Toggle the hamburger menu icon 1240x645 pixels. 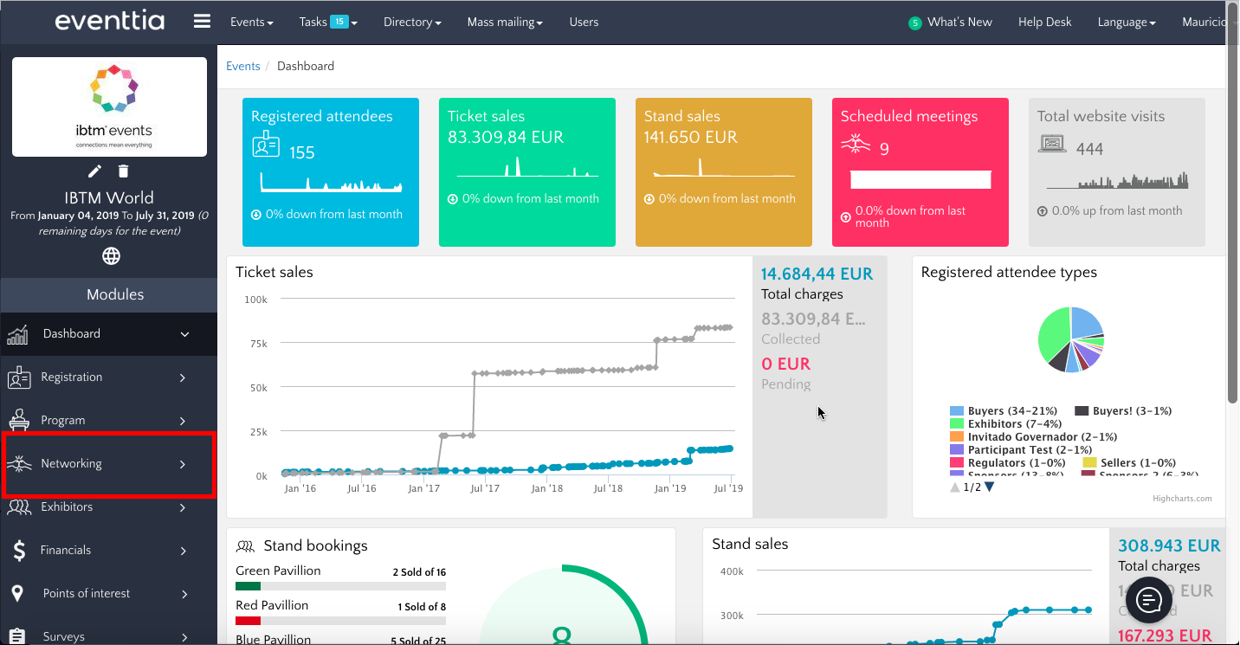tap(202, 22)
